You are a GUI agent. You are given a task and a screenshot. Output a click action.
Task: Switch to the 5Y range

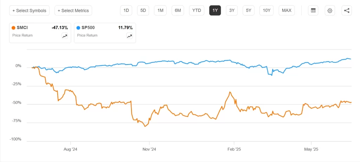coord(249,11)
